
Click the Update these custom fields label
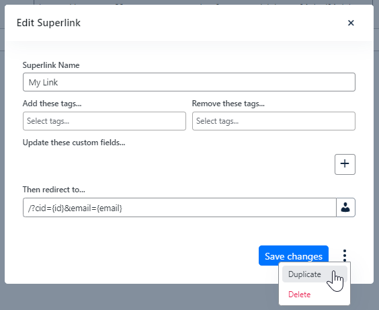74,143
